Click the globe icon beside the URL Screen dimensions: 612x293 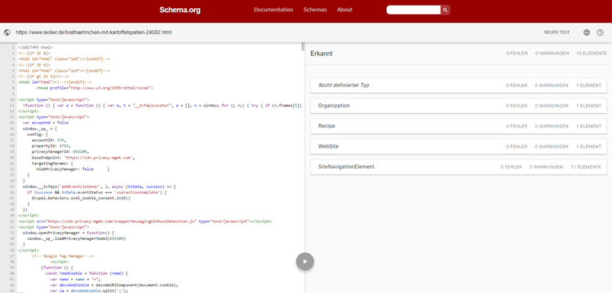click(x=7, y=33)
